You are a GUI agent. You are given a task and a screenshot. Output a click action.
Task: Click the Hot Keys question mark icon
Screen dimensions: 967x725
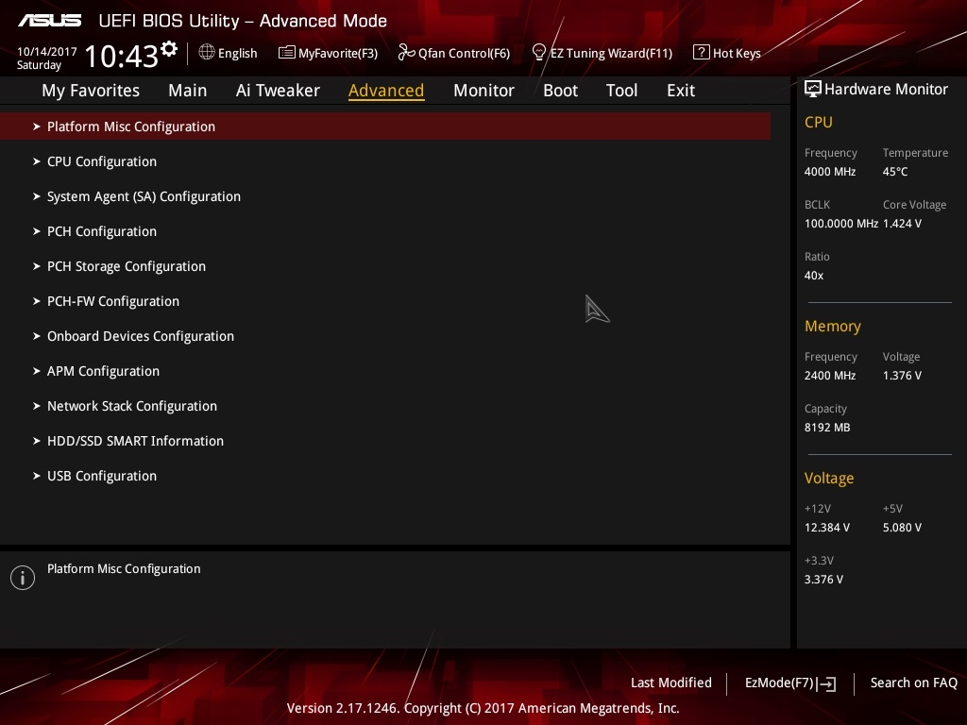[x=701, y=53]
